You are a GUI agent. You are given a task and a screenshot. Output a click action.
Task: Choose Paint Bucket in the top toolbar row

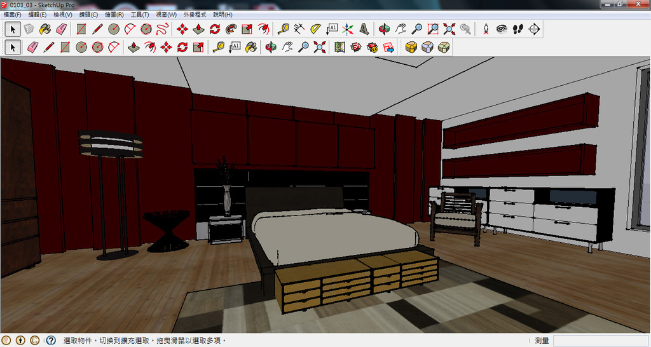(45, 29)
